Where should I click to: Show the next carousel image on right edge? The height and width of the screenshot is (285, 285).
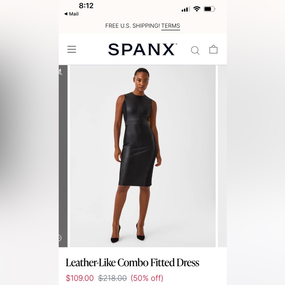(x=222, y=156)
